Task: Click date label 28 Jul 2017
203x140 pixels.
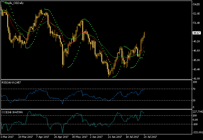Action: (x=150, y=137)
